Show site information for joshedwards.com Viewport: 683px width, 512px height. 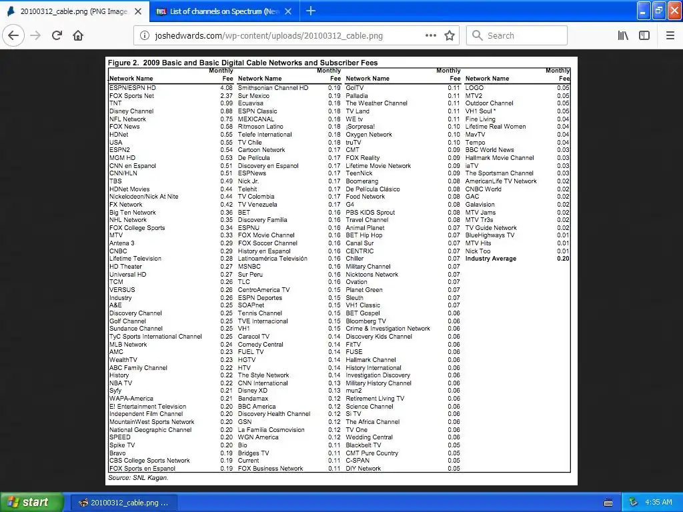(144, 36)
